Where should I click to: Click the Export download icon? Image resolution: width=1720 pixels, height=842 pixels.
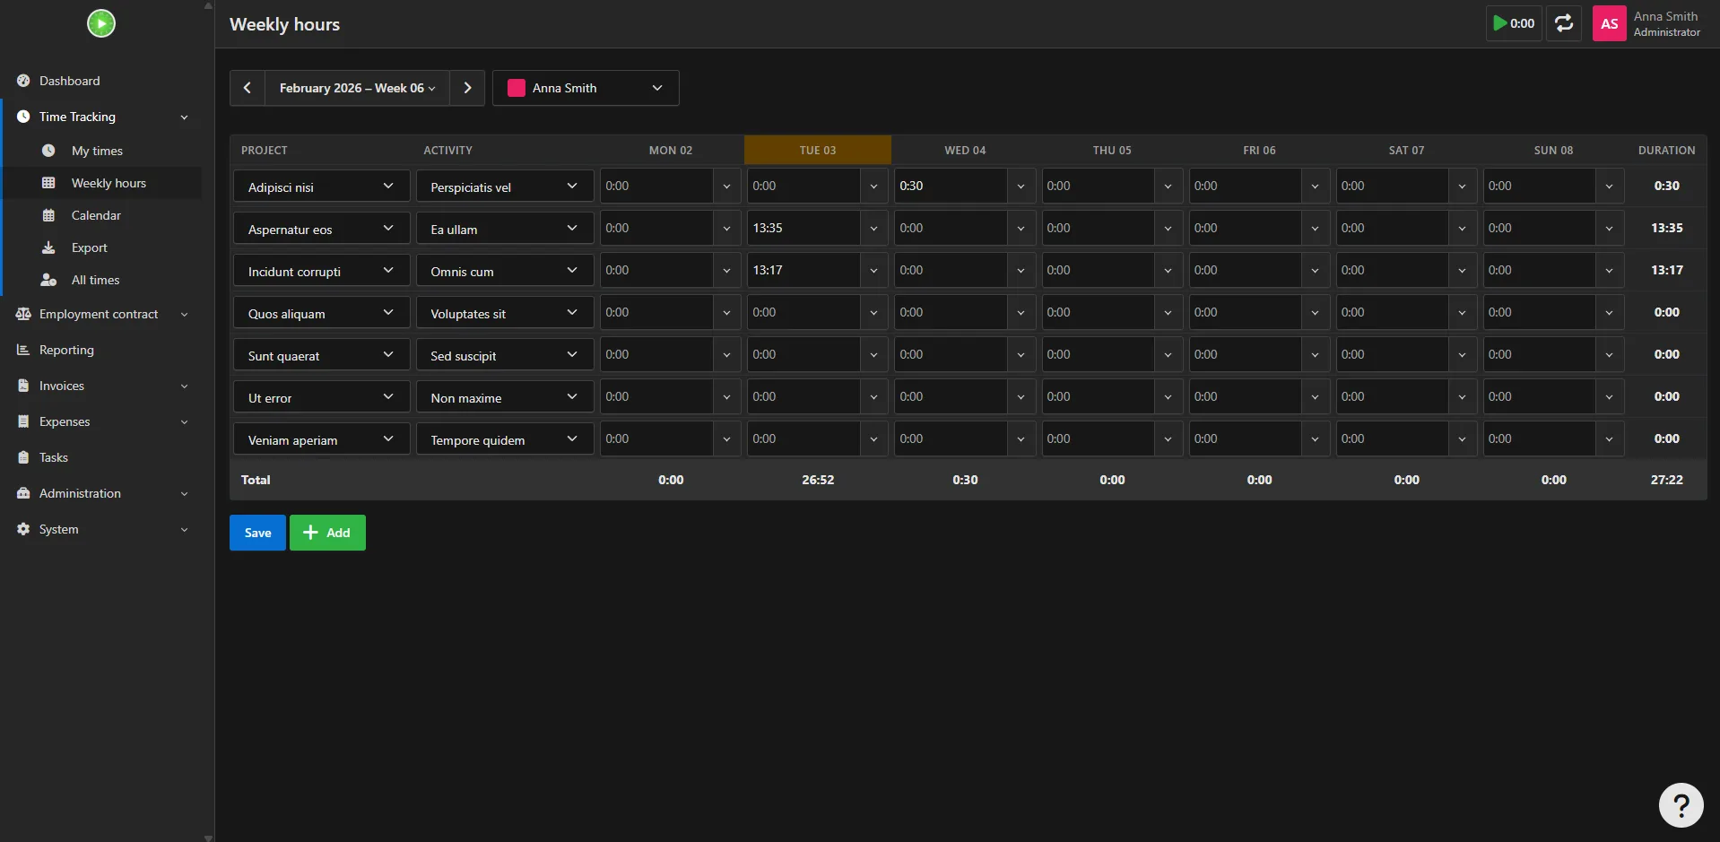tap(48, 247)
